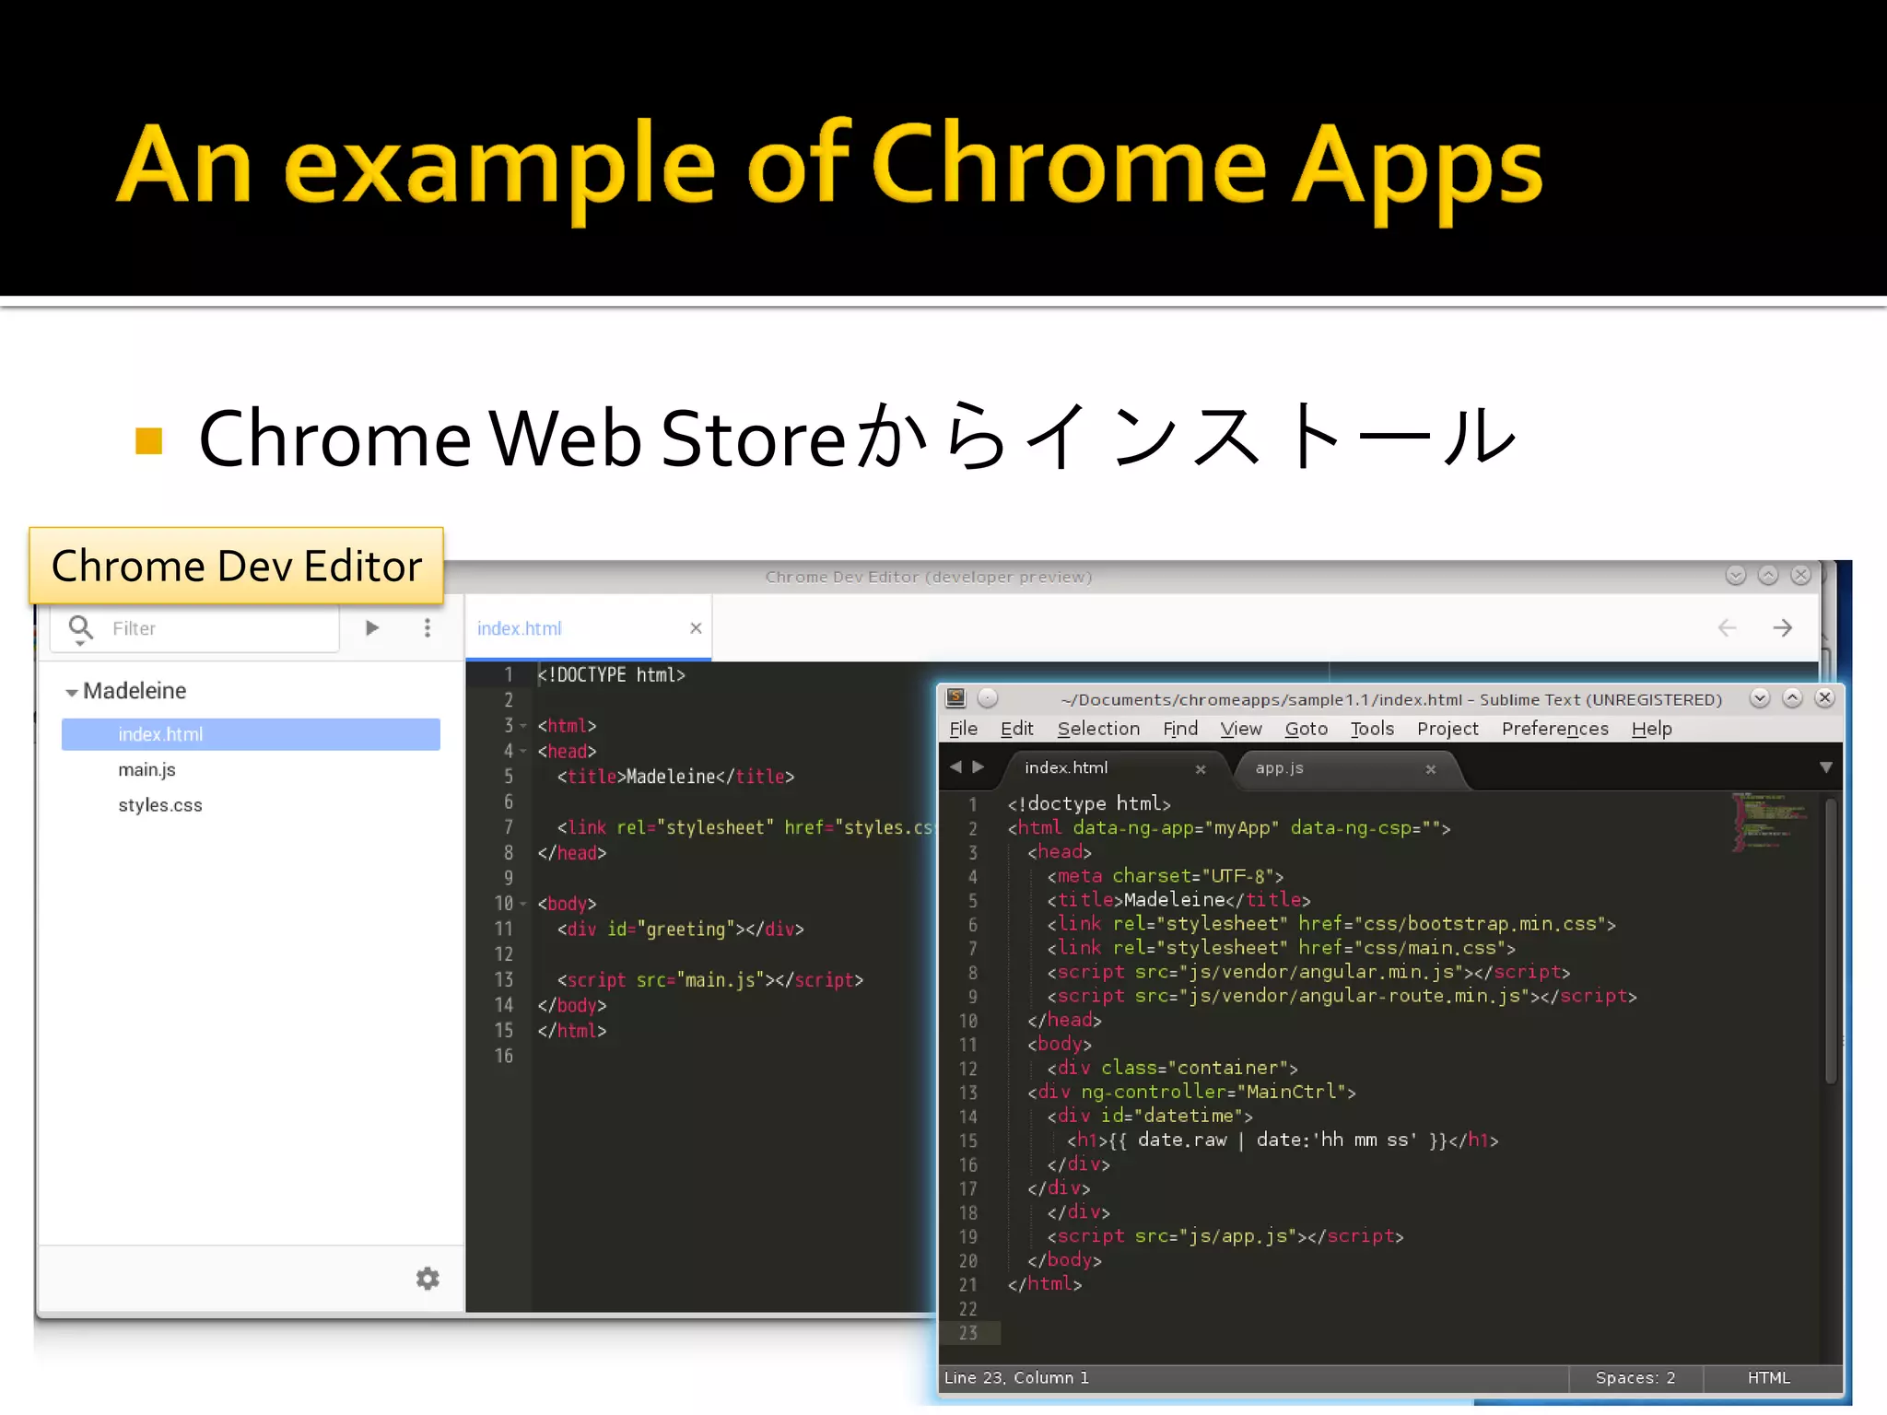Close the index.html tab in Chrome Dev Editor
This screenshot has width=1887, height=1415.
696,628
